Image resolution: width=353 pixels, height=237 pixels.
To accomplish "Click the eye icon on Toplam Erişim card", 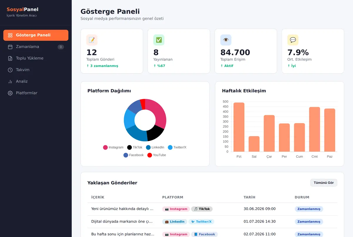I will click(226, 40).
